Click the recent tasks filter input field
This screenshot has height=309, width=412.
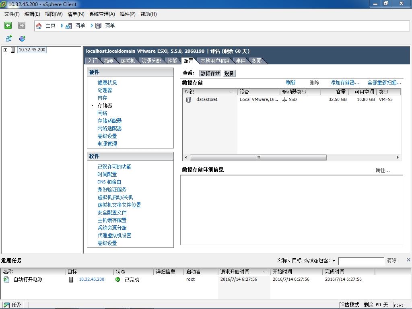(361, 261)
